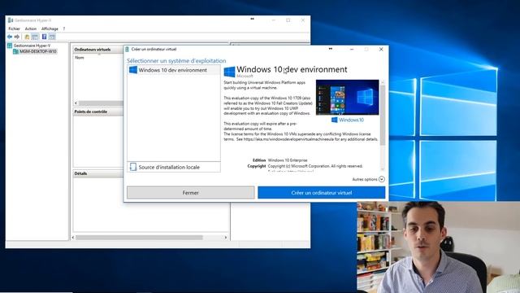Expand Autres options
This screenshot has height=293, width=520.
(368, 179)
